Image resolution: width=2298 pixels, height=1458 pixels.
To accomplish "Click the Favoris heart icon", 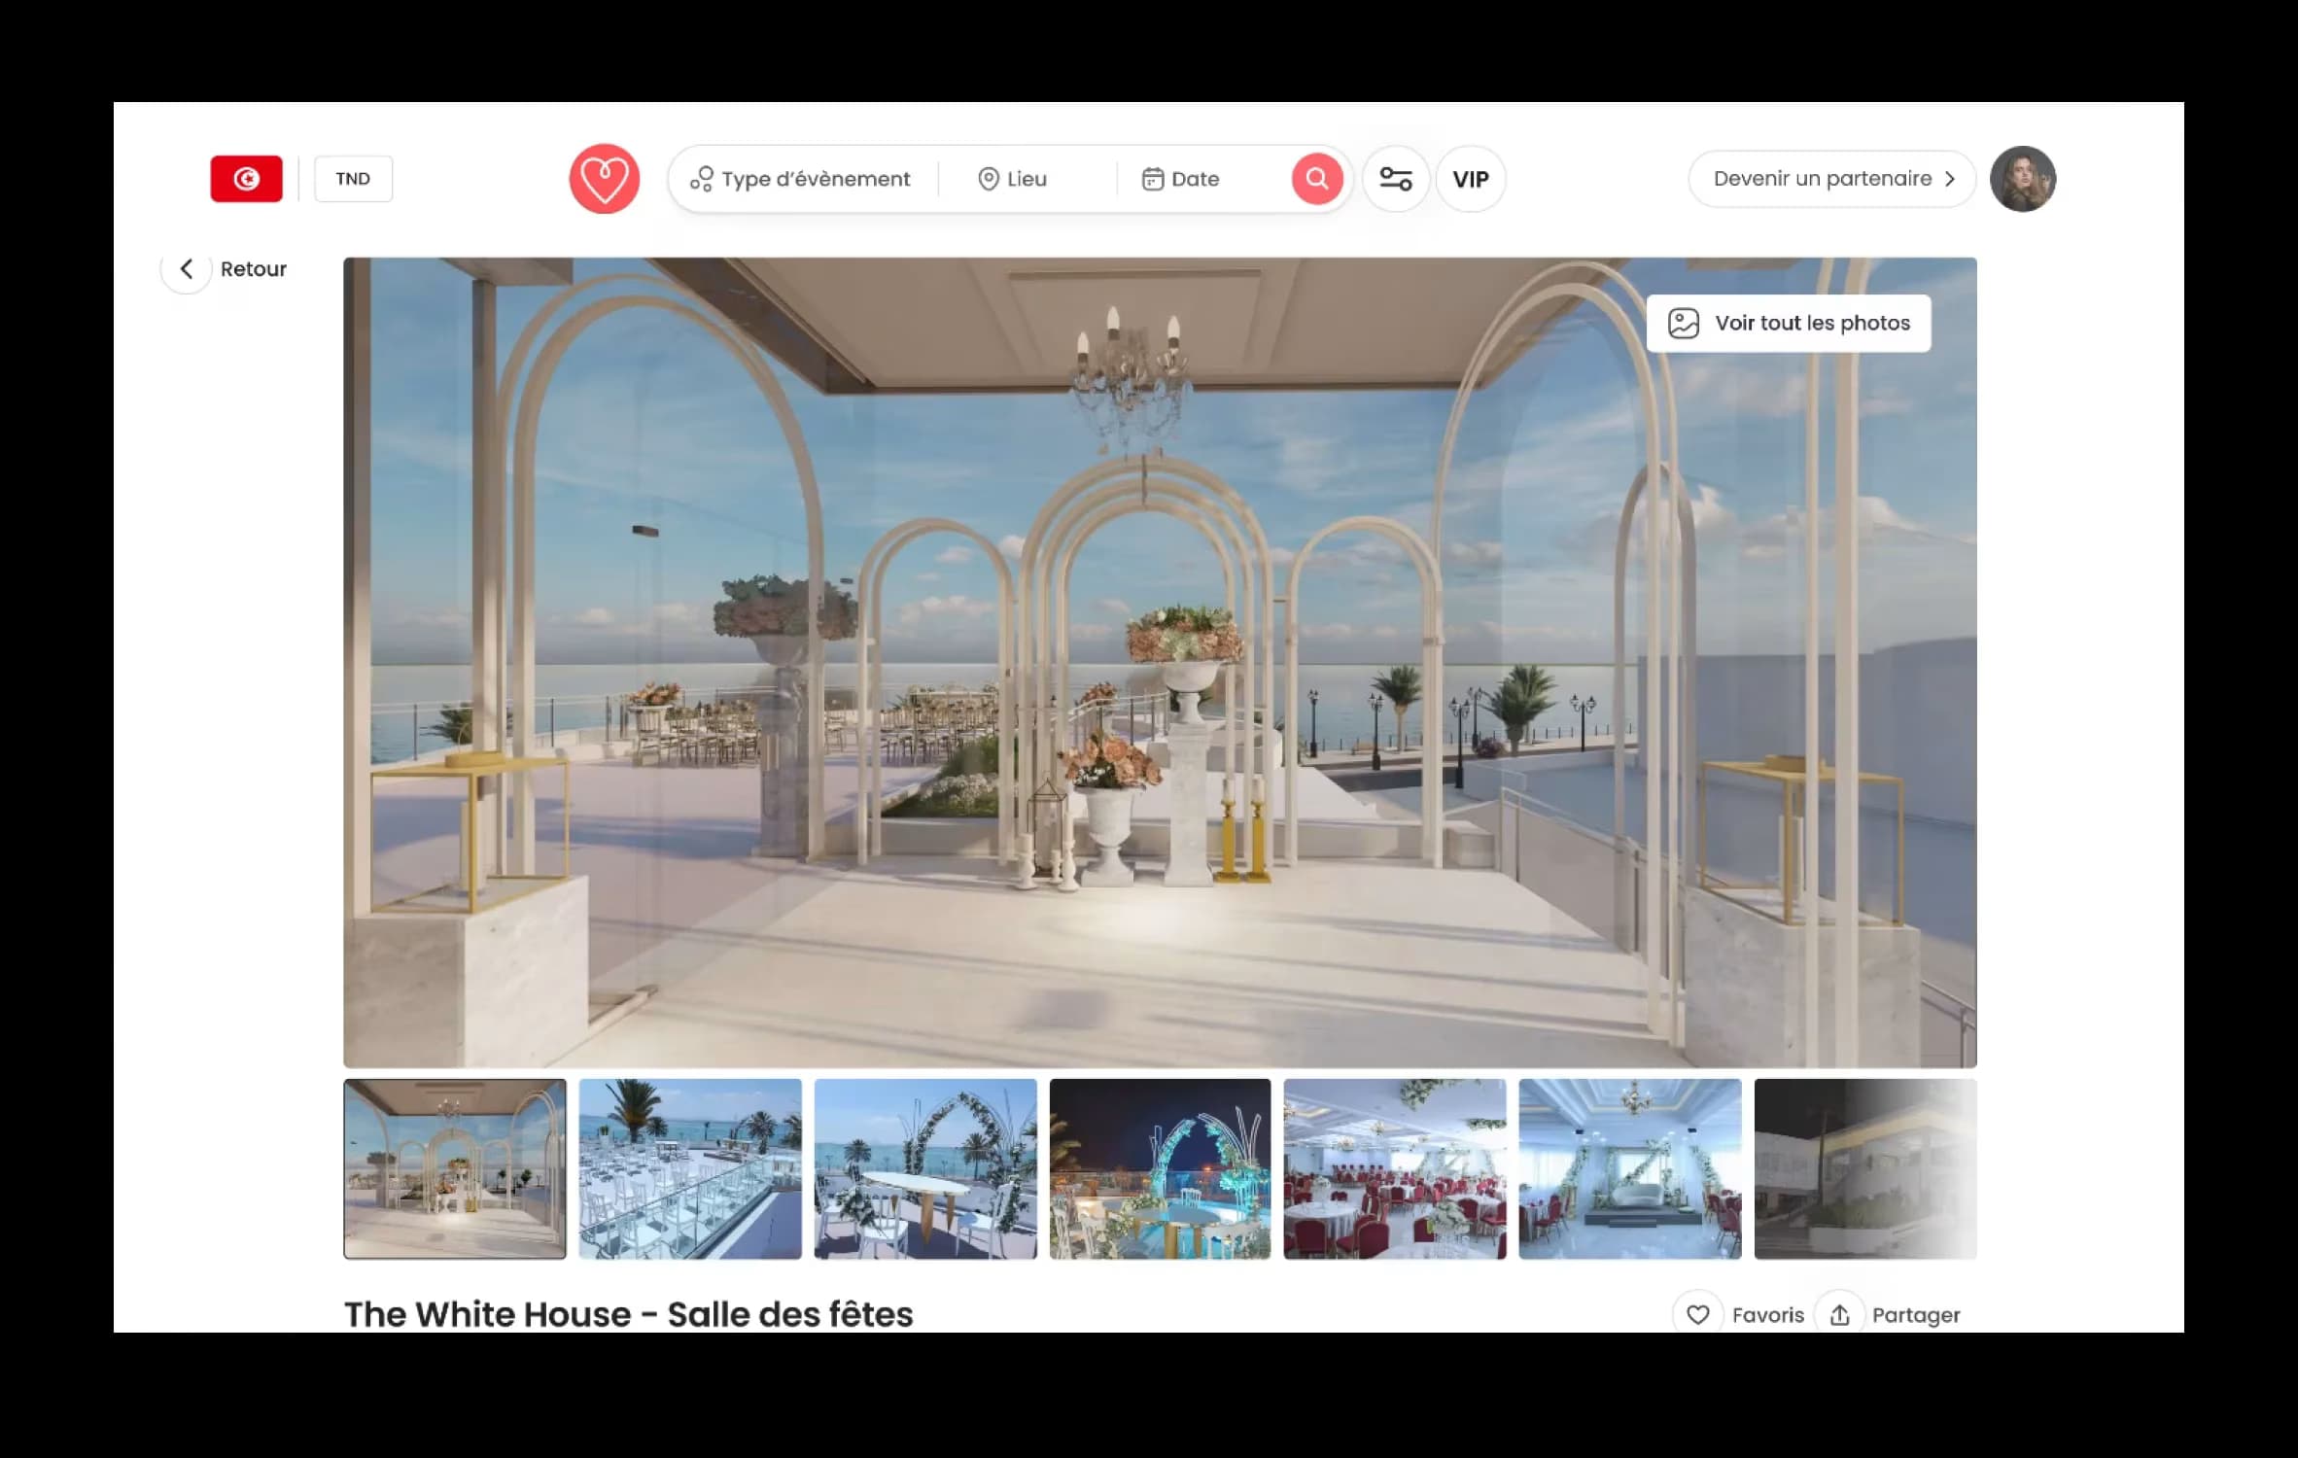I will tap(1697, 1314).
